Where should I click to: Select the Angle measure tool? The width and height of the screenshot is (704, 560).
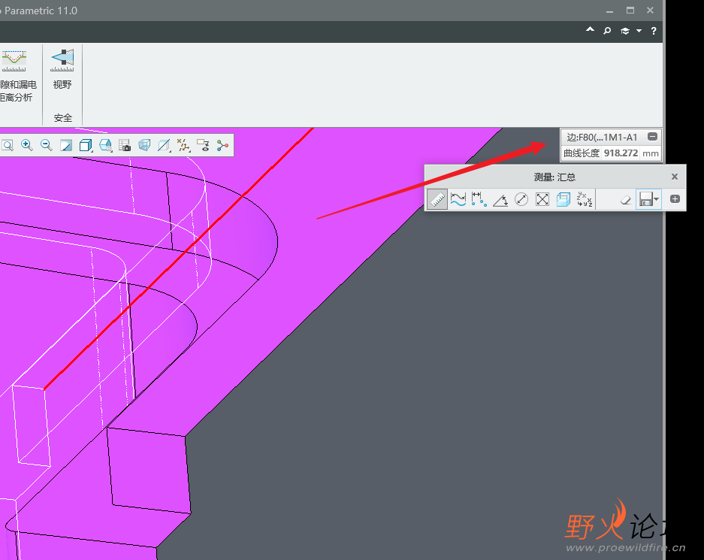(500, 199)
